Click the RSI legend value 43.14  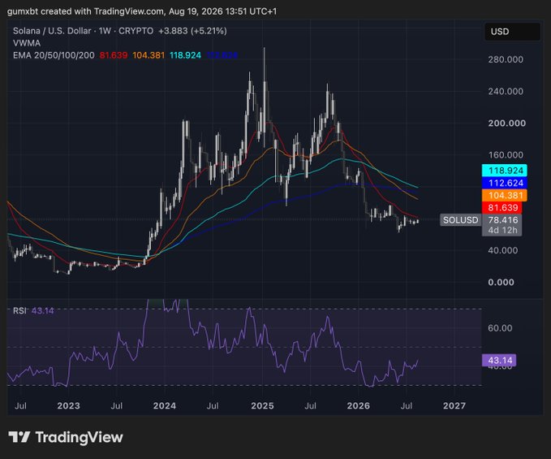click(x=43, y=310)
